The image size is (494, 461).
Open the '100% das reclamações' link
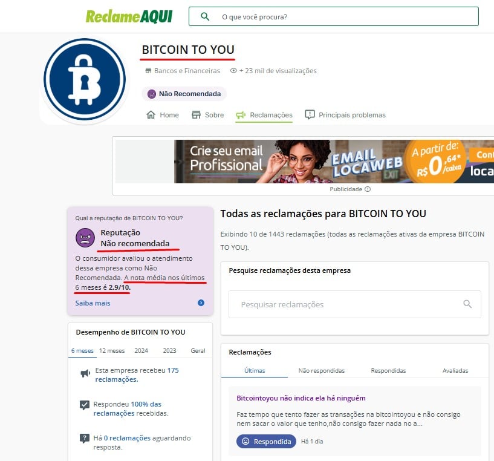tap(128, 408)
